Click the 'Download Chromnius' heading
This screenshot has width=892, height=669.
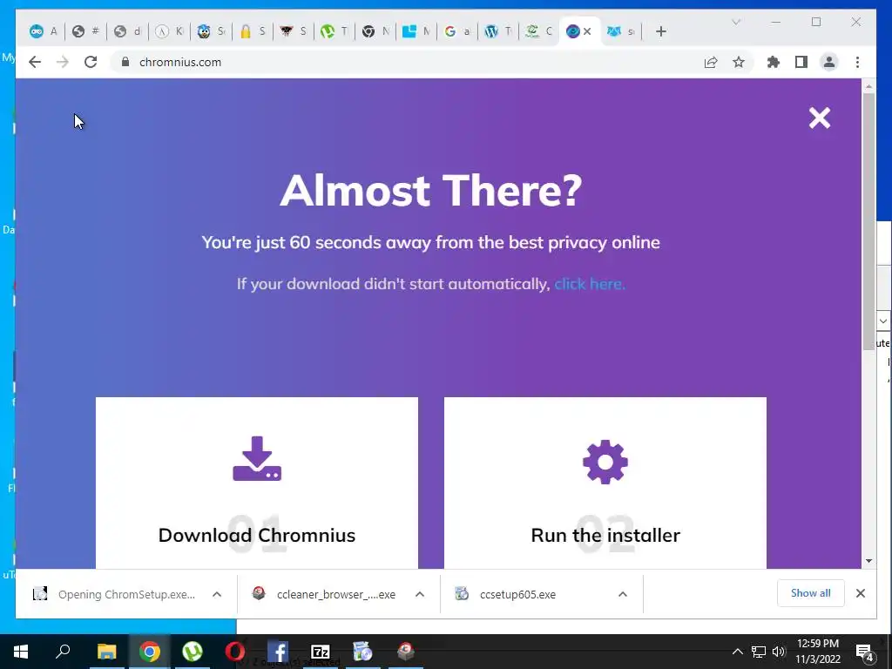(257, 536)
